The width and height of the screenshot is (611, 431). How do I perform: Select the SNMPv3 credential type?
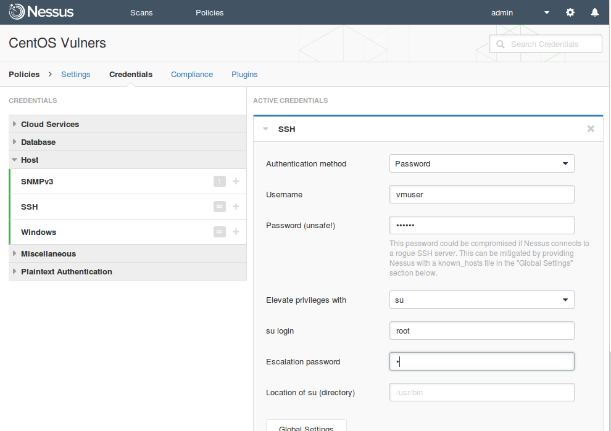(x=37, y=181)
